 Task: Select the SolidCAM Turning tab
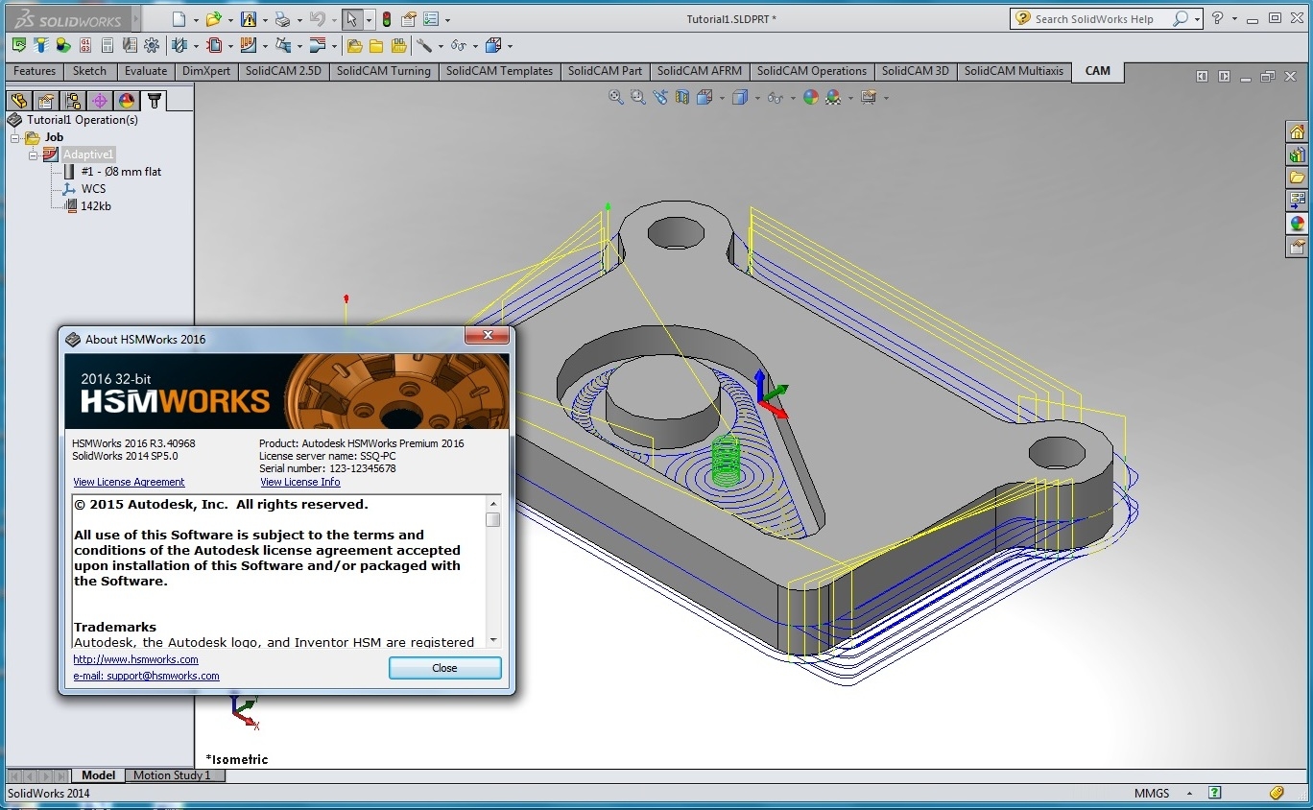click(x=384, y=71)
